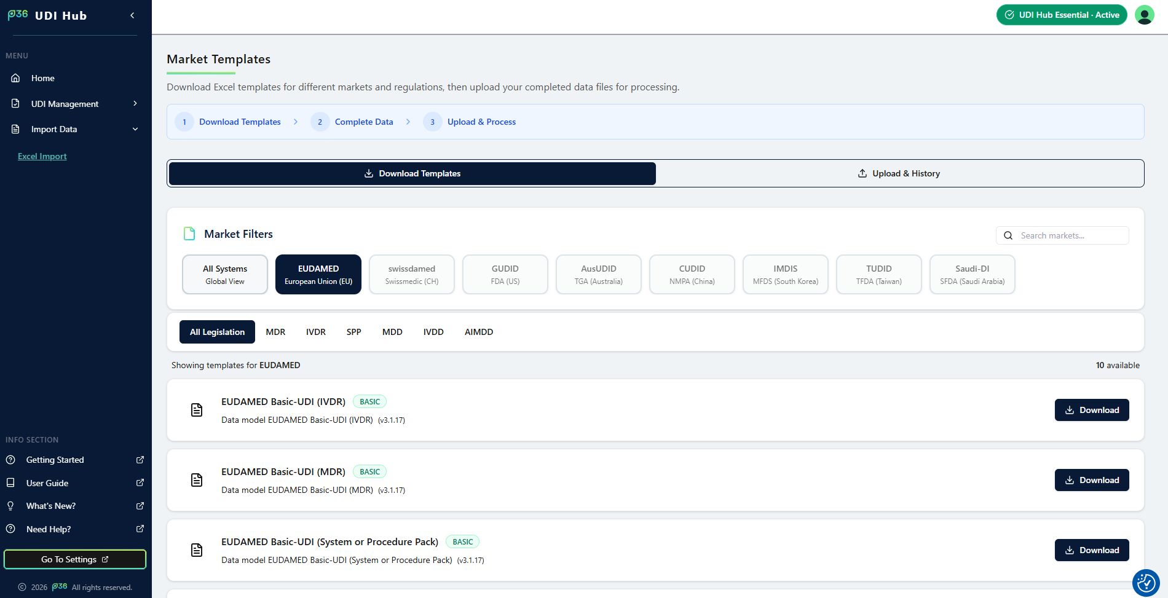Screen dimensions: 1168x598
Task: Filter by MDD legislation
Action: (x=392, y=332)
